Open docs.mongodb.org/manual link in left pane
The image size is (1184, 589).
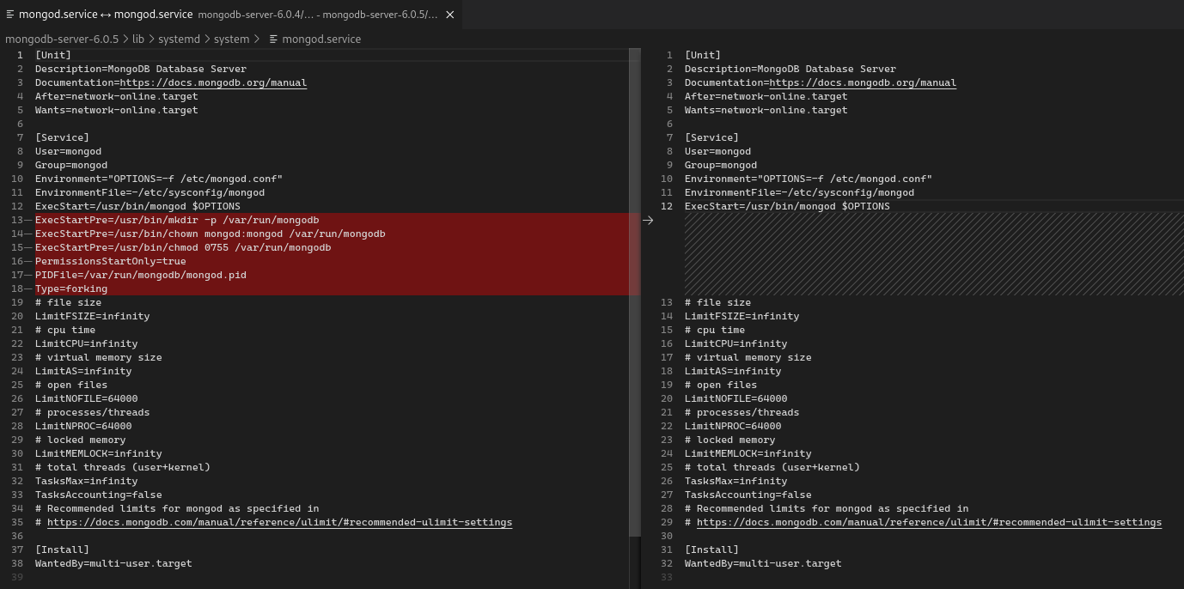coord(213,82)
